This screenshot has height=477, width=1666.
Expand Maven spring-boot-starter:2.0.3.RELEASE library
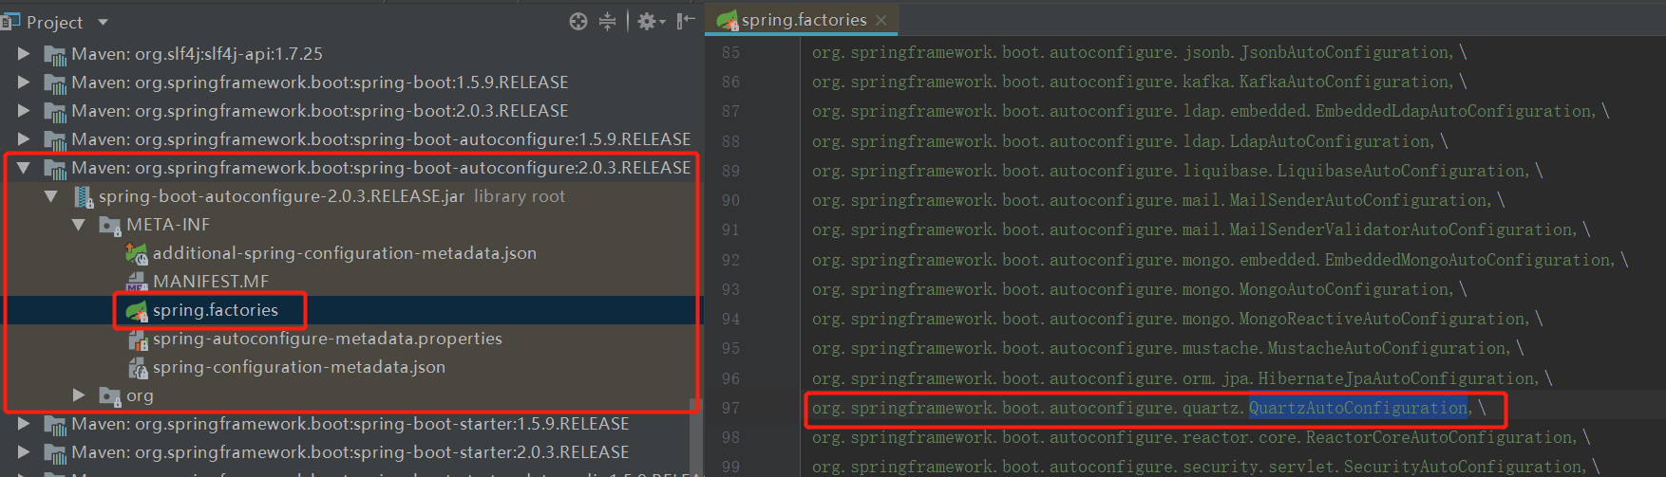(x=24, y=452)
